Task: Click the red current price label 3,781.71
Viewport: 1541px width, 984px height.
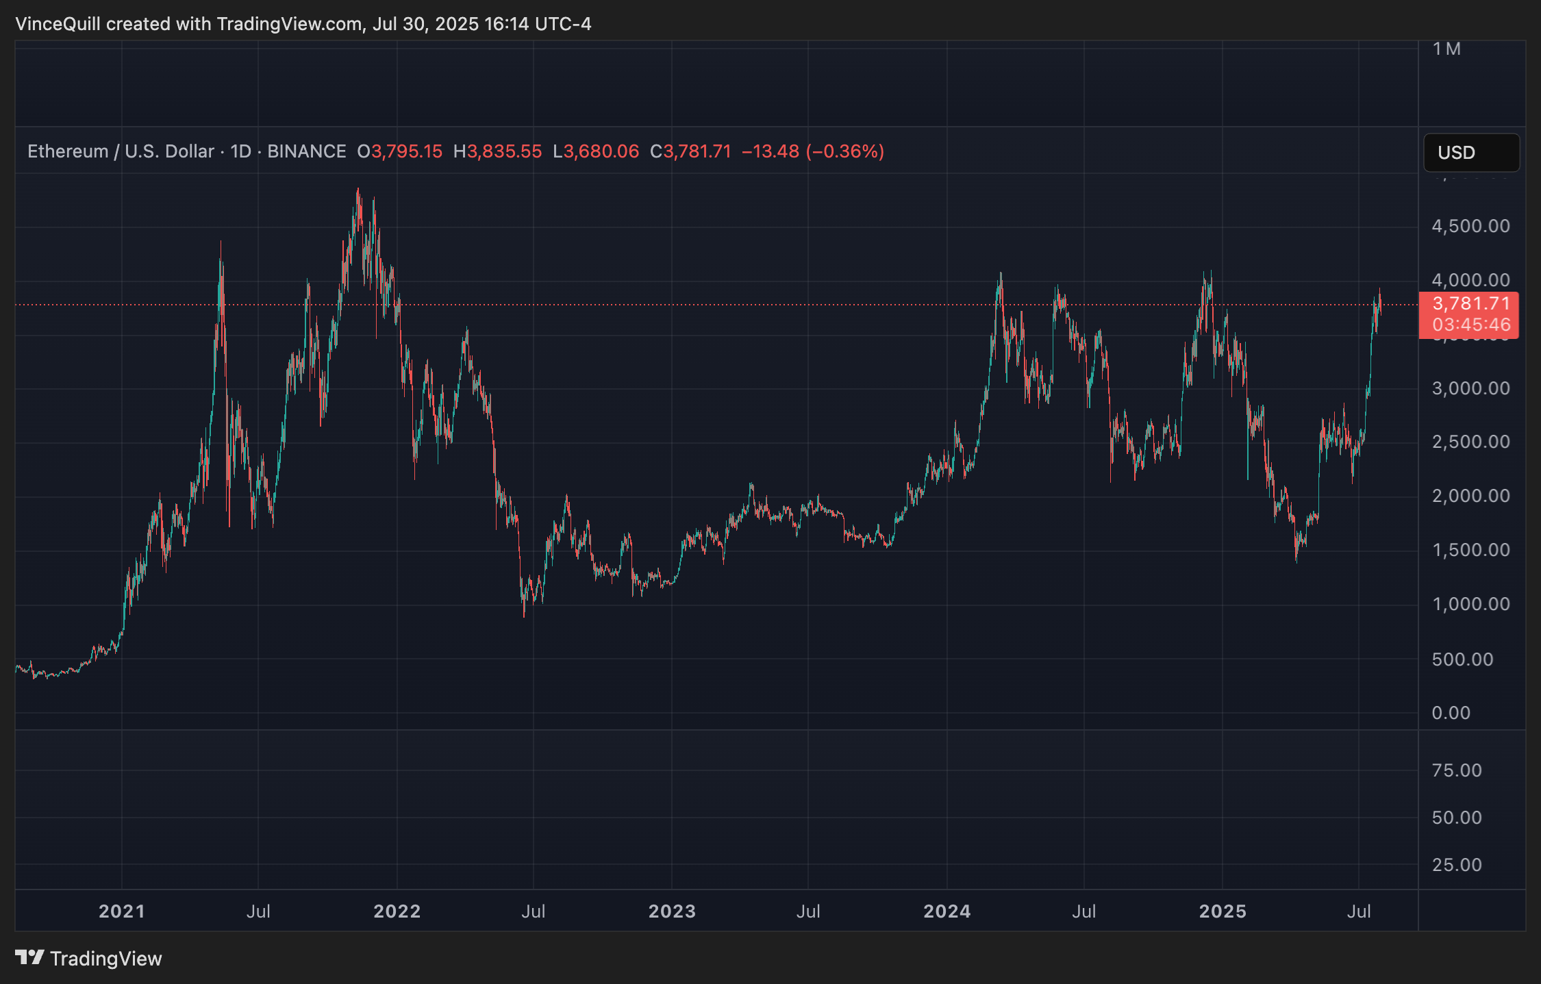Action: pos(1470,303)
